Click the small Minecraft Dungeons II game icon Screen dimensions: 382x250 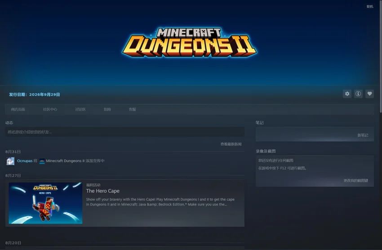(x=42, y=161)
